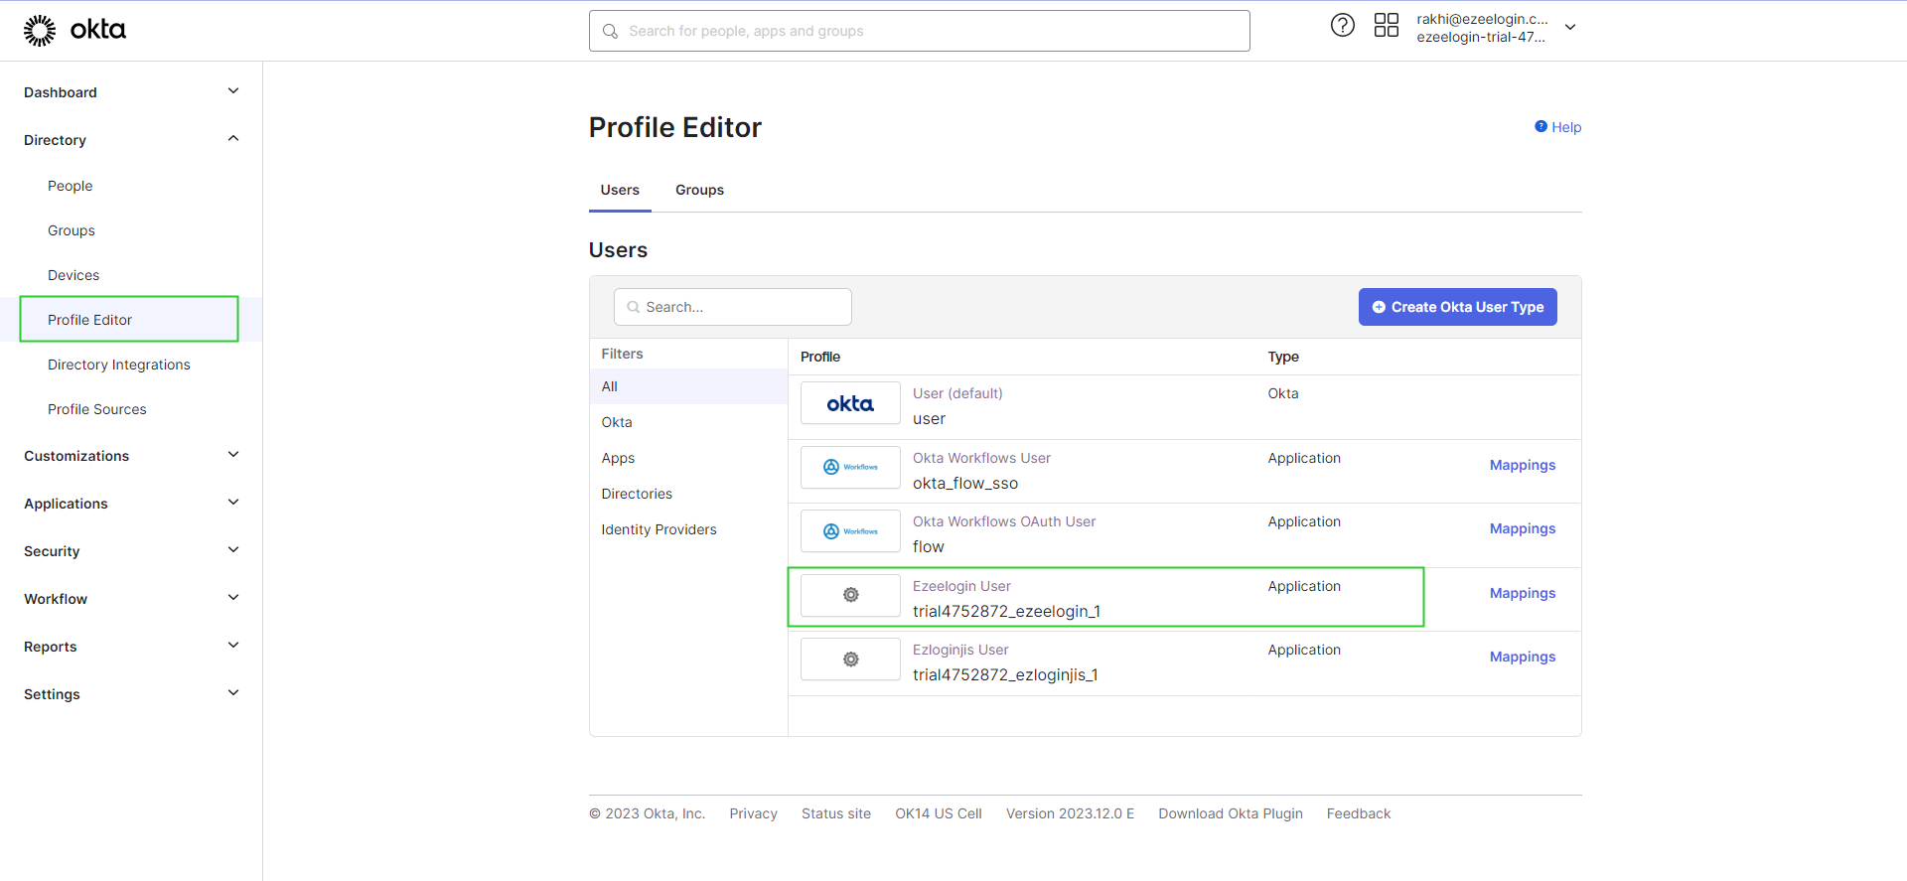Switch to the Groups tab

point(699,190)
